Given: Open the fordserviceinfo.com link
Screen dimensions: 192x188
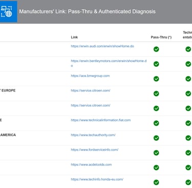Looking at the screenshot, I should coord(95,150).
